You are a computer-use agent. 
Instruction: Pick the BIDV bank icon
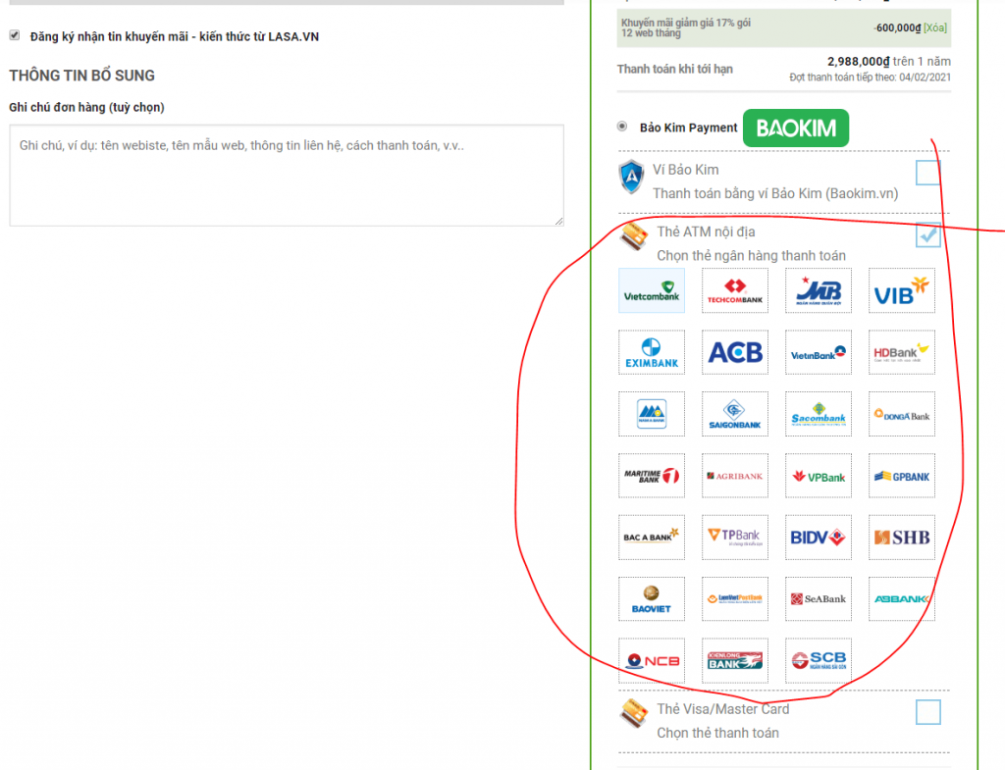(x=818, y=537)
